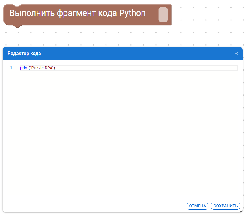Grab the dialog resize handle in the corner

[x=241, y=211]
